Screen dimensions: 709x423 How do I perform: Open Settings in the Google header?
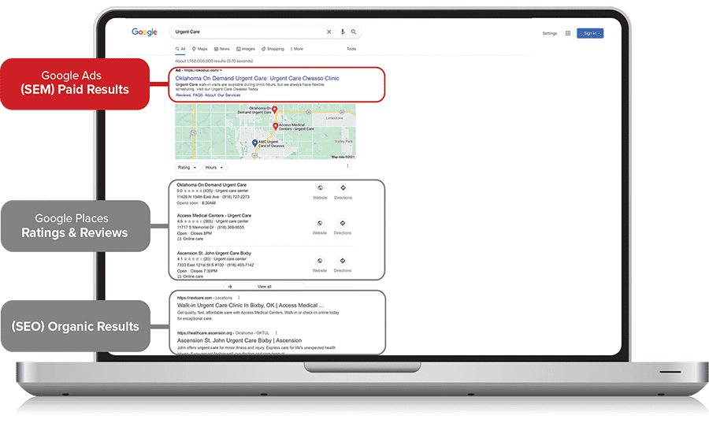[550, 33]
